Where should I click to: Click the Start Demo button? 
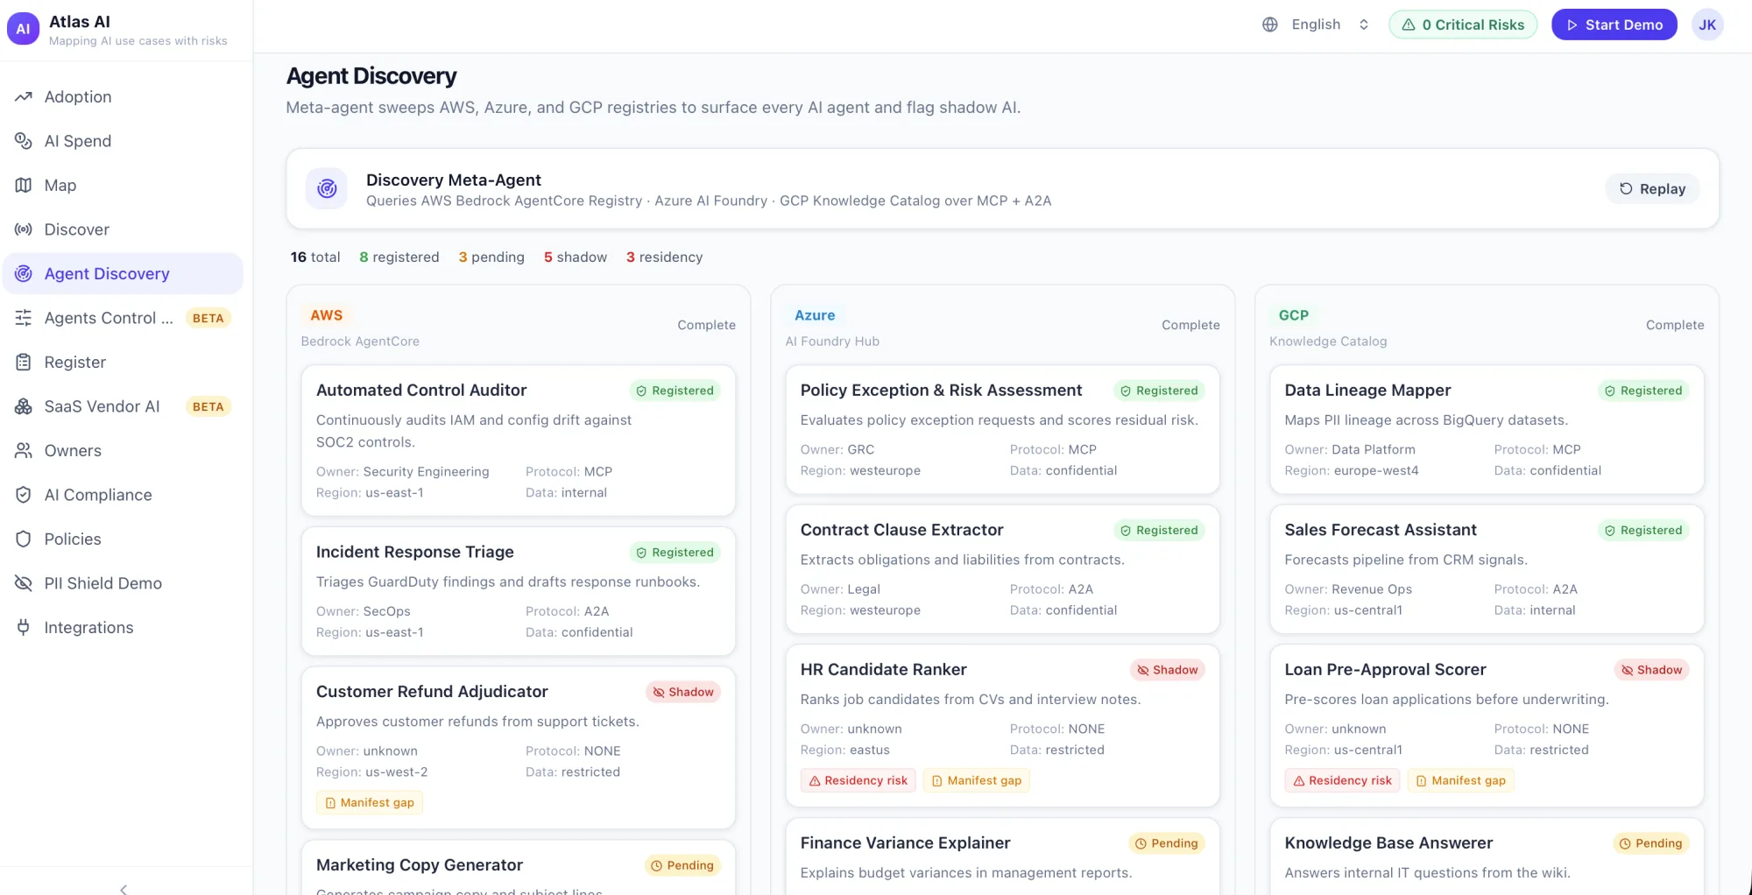pos(1614,25)
